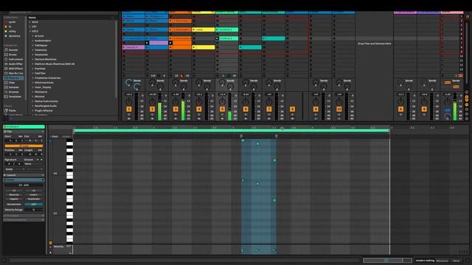This screenshot has width=472, height=265.
Task: Click the Legato button
Action: coord(14,199)
